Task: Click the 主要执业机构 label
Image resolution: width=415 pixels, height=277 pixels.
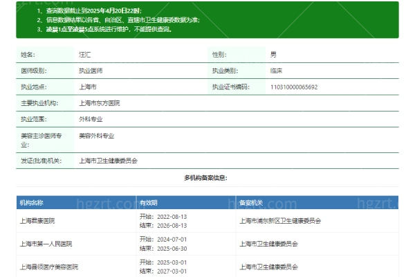Action: click(39, 103)
